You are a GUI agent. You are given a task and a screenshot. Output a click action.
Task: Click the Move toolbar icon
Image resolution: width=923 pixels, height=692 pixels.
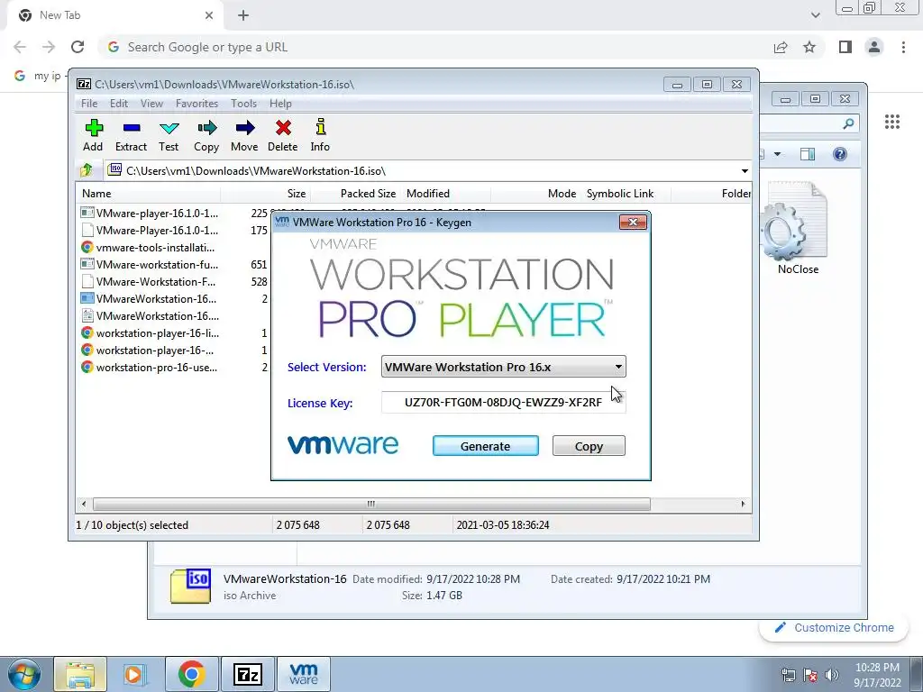pos(244,135)
